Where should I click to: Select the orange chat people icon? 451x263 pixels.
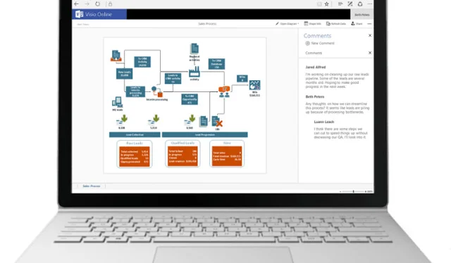(x=224, y=92)
